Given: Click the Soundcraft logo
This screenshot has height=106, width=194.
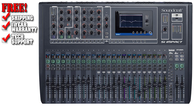Looking at the screenshot, I should click(172, 10).
